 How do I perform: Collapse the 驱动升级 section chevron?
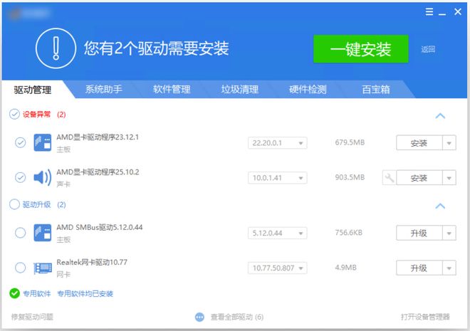coord(440,206)
